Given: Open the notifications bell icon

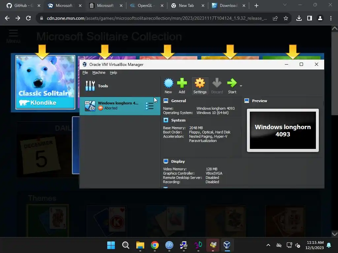Looking at the screenshot, I should [x=329, y=245].
